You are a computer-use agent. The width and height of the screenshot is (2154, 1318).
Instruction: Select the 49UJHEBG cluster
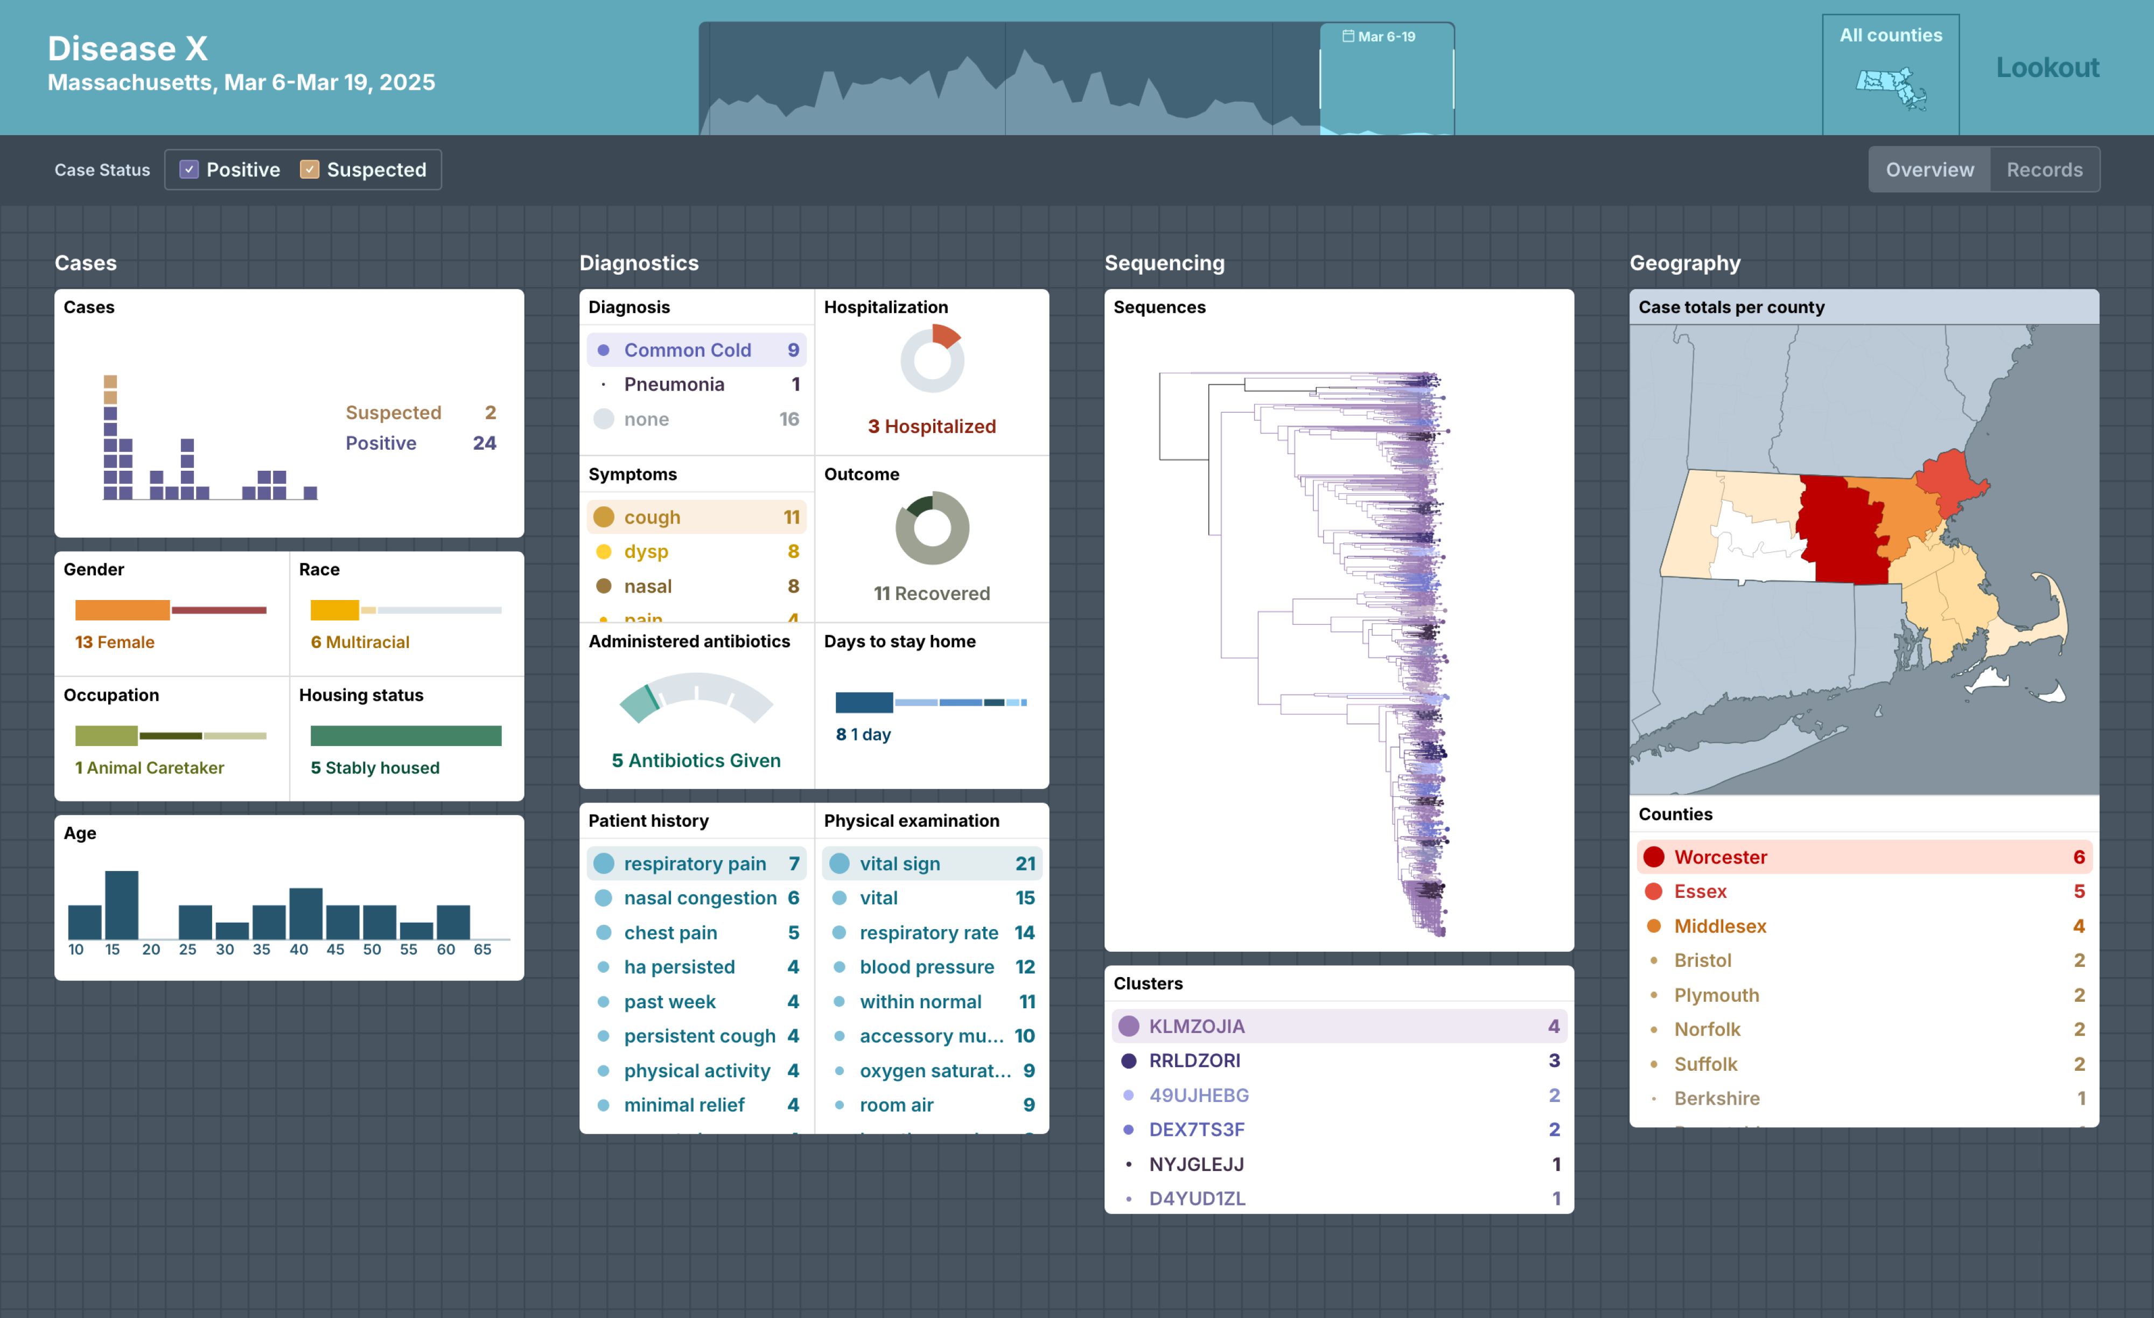1339,1095
